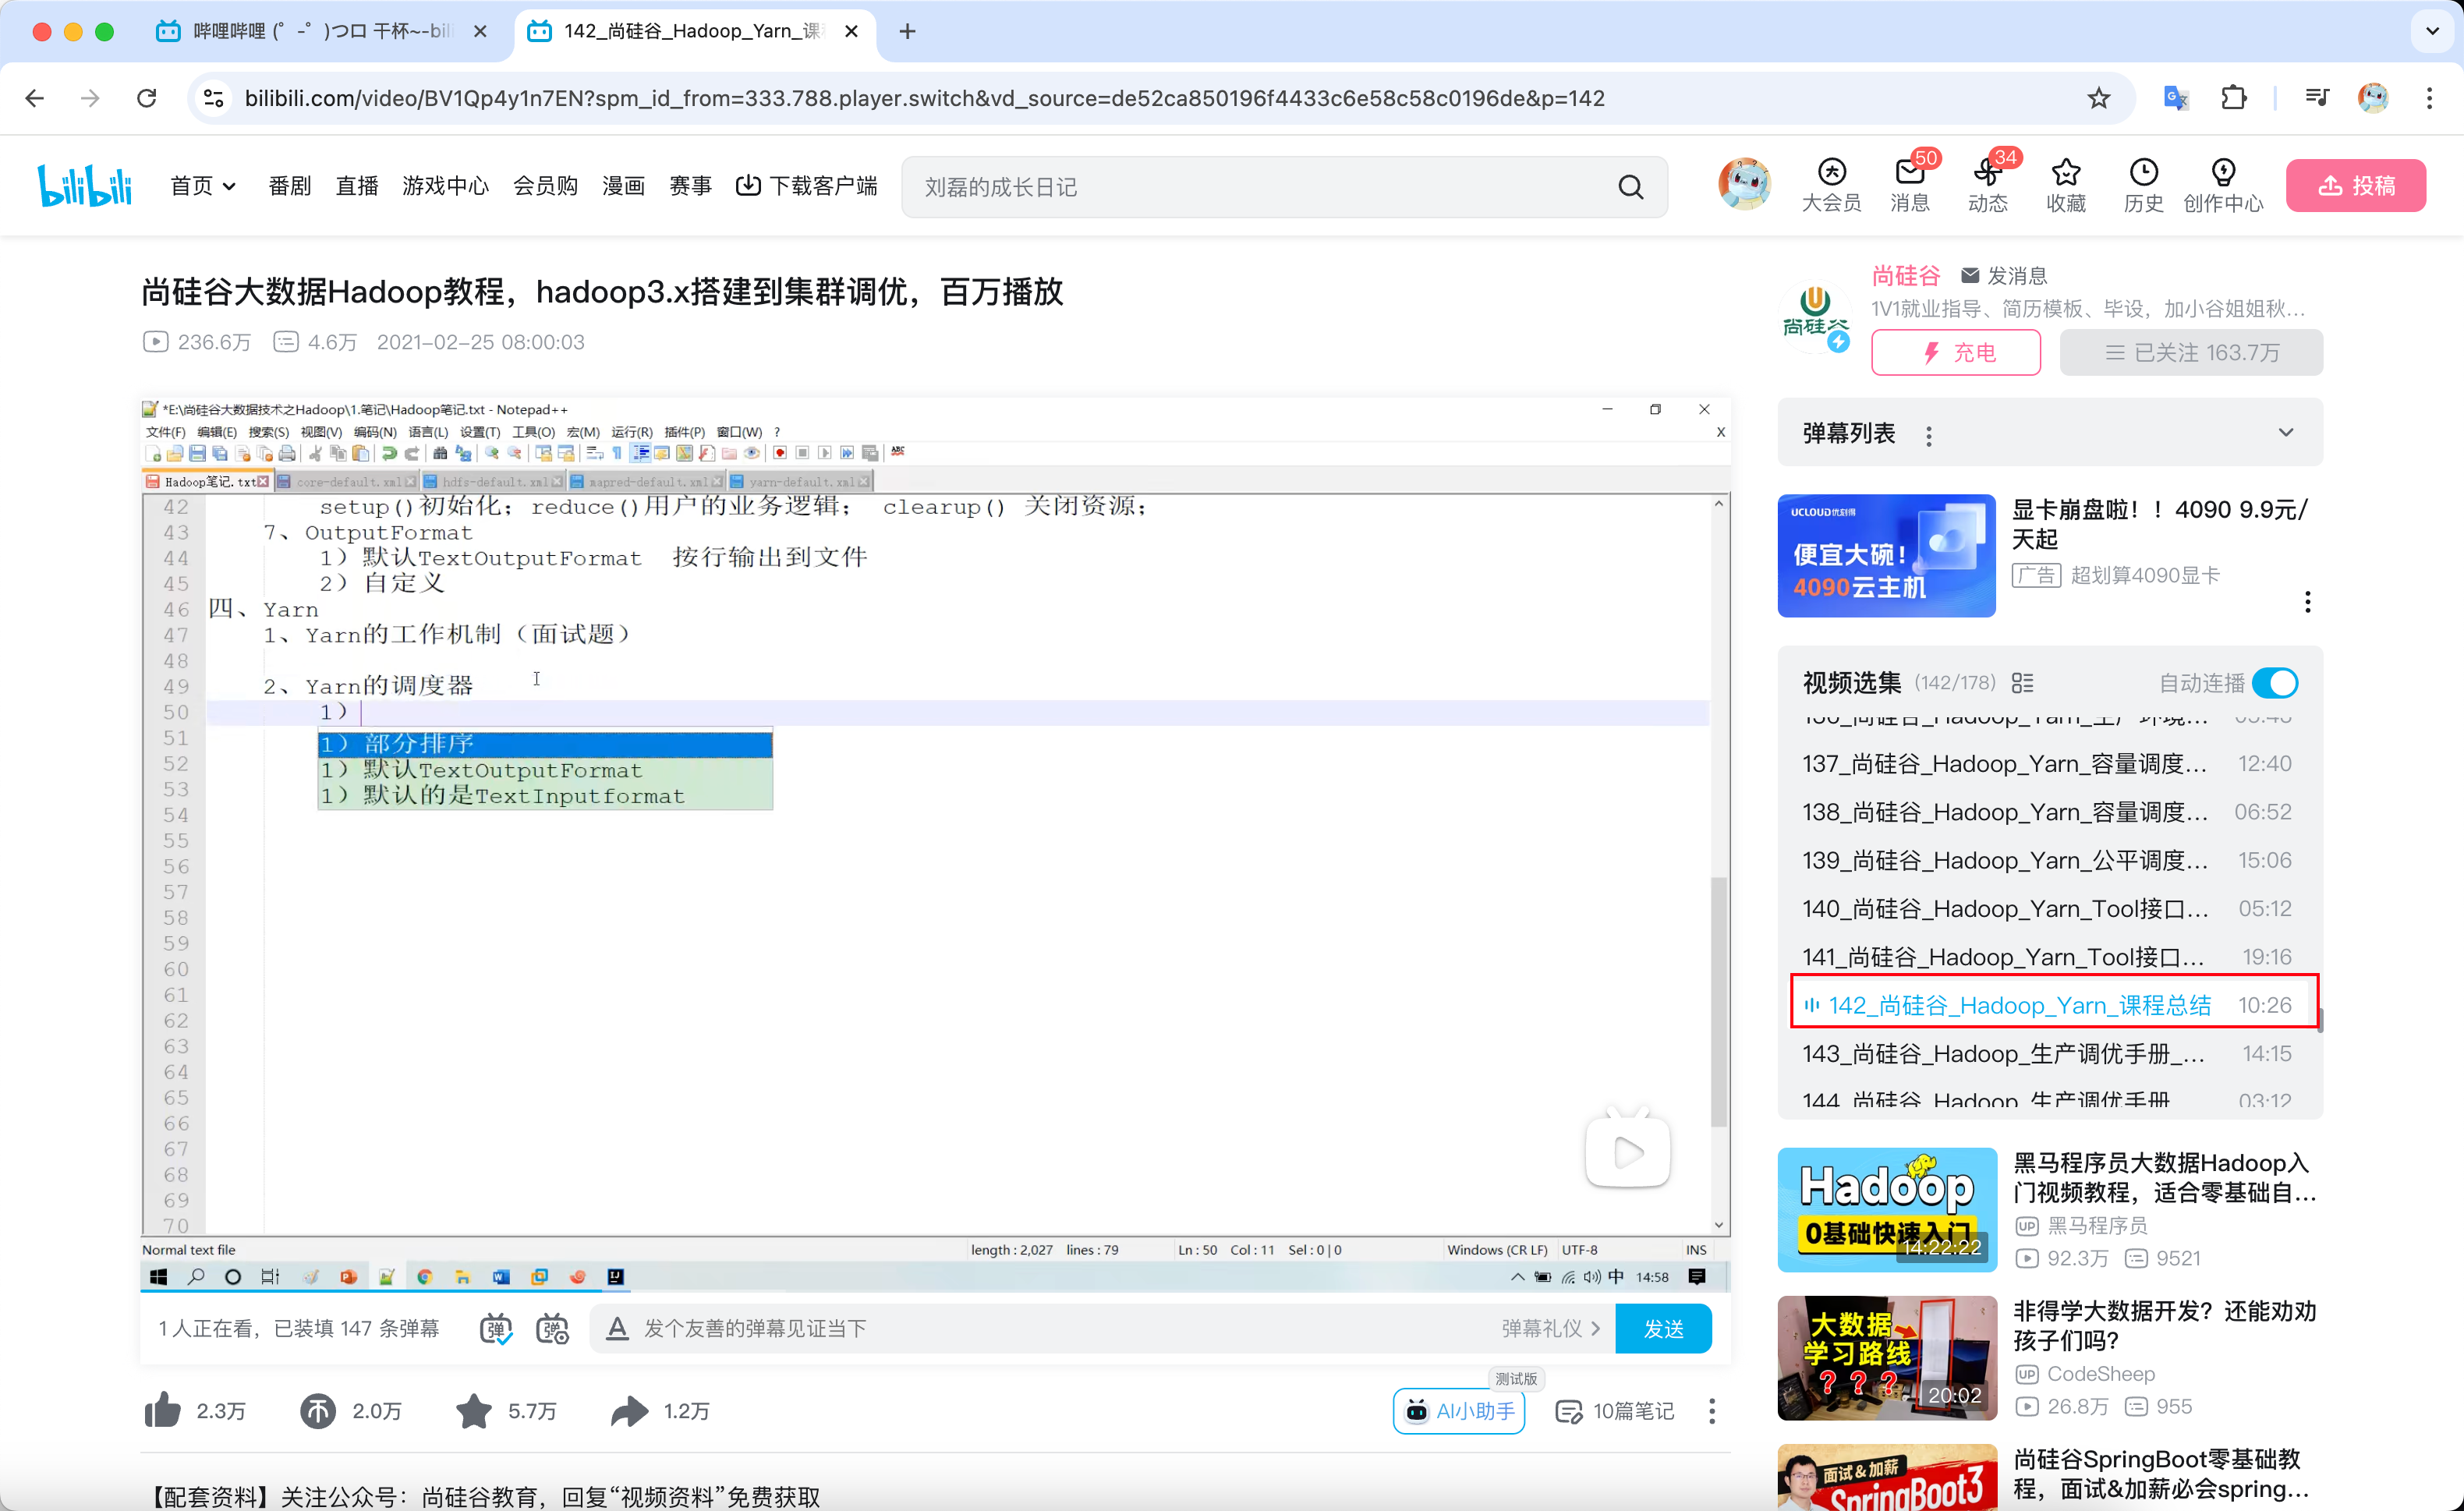Open Chrome extensions puzzle icon

coord(2233,98)
